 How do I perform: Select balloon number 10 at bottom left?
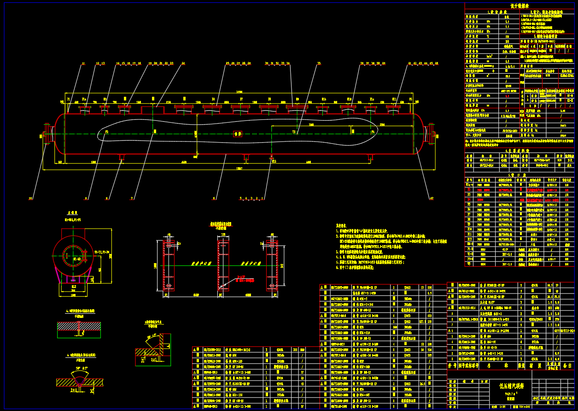click(31, 199)
